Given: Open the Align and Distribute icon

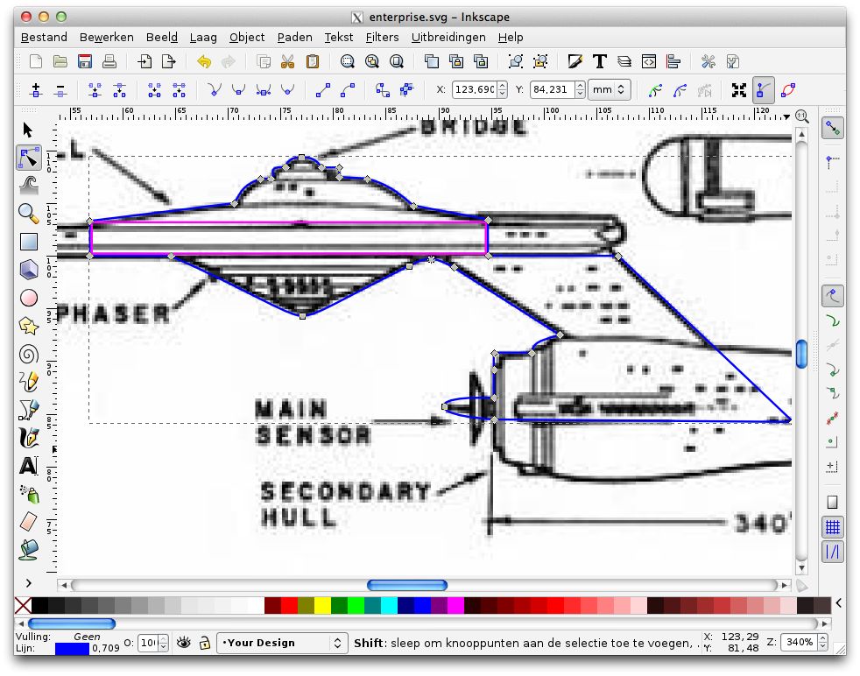Looking at the screenshot, I should pos(673,61).
